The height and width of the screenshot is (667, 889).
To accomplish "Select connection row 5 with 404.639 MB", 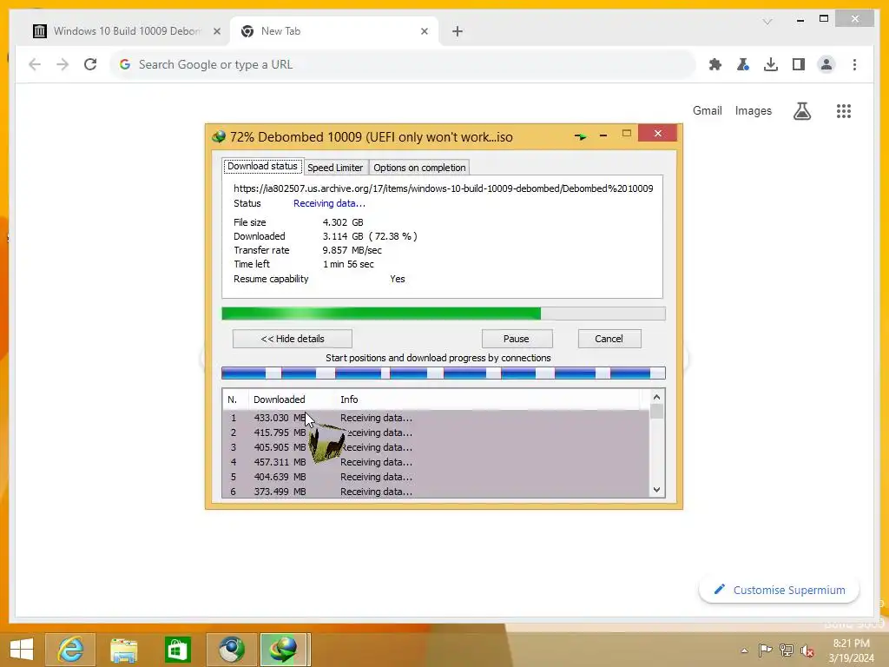I will point(436,477).
